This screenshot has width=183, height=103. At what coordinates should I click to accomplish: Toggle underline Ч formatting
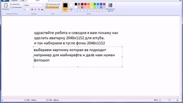(39, 9)
